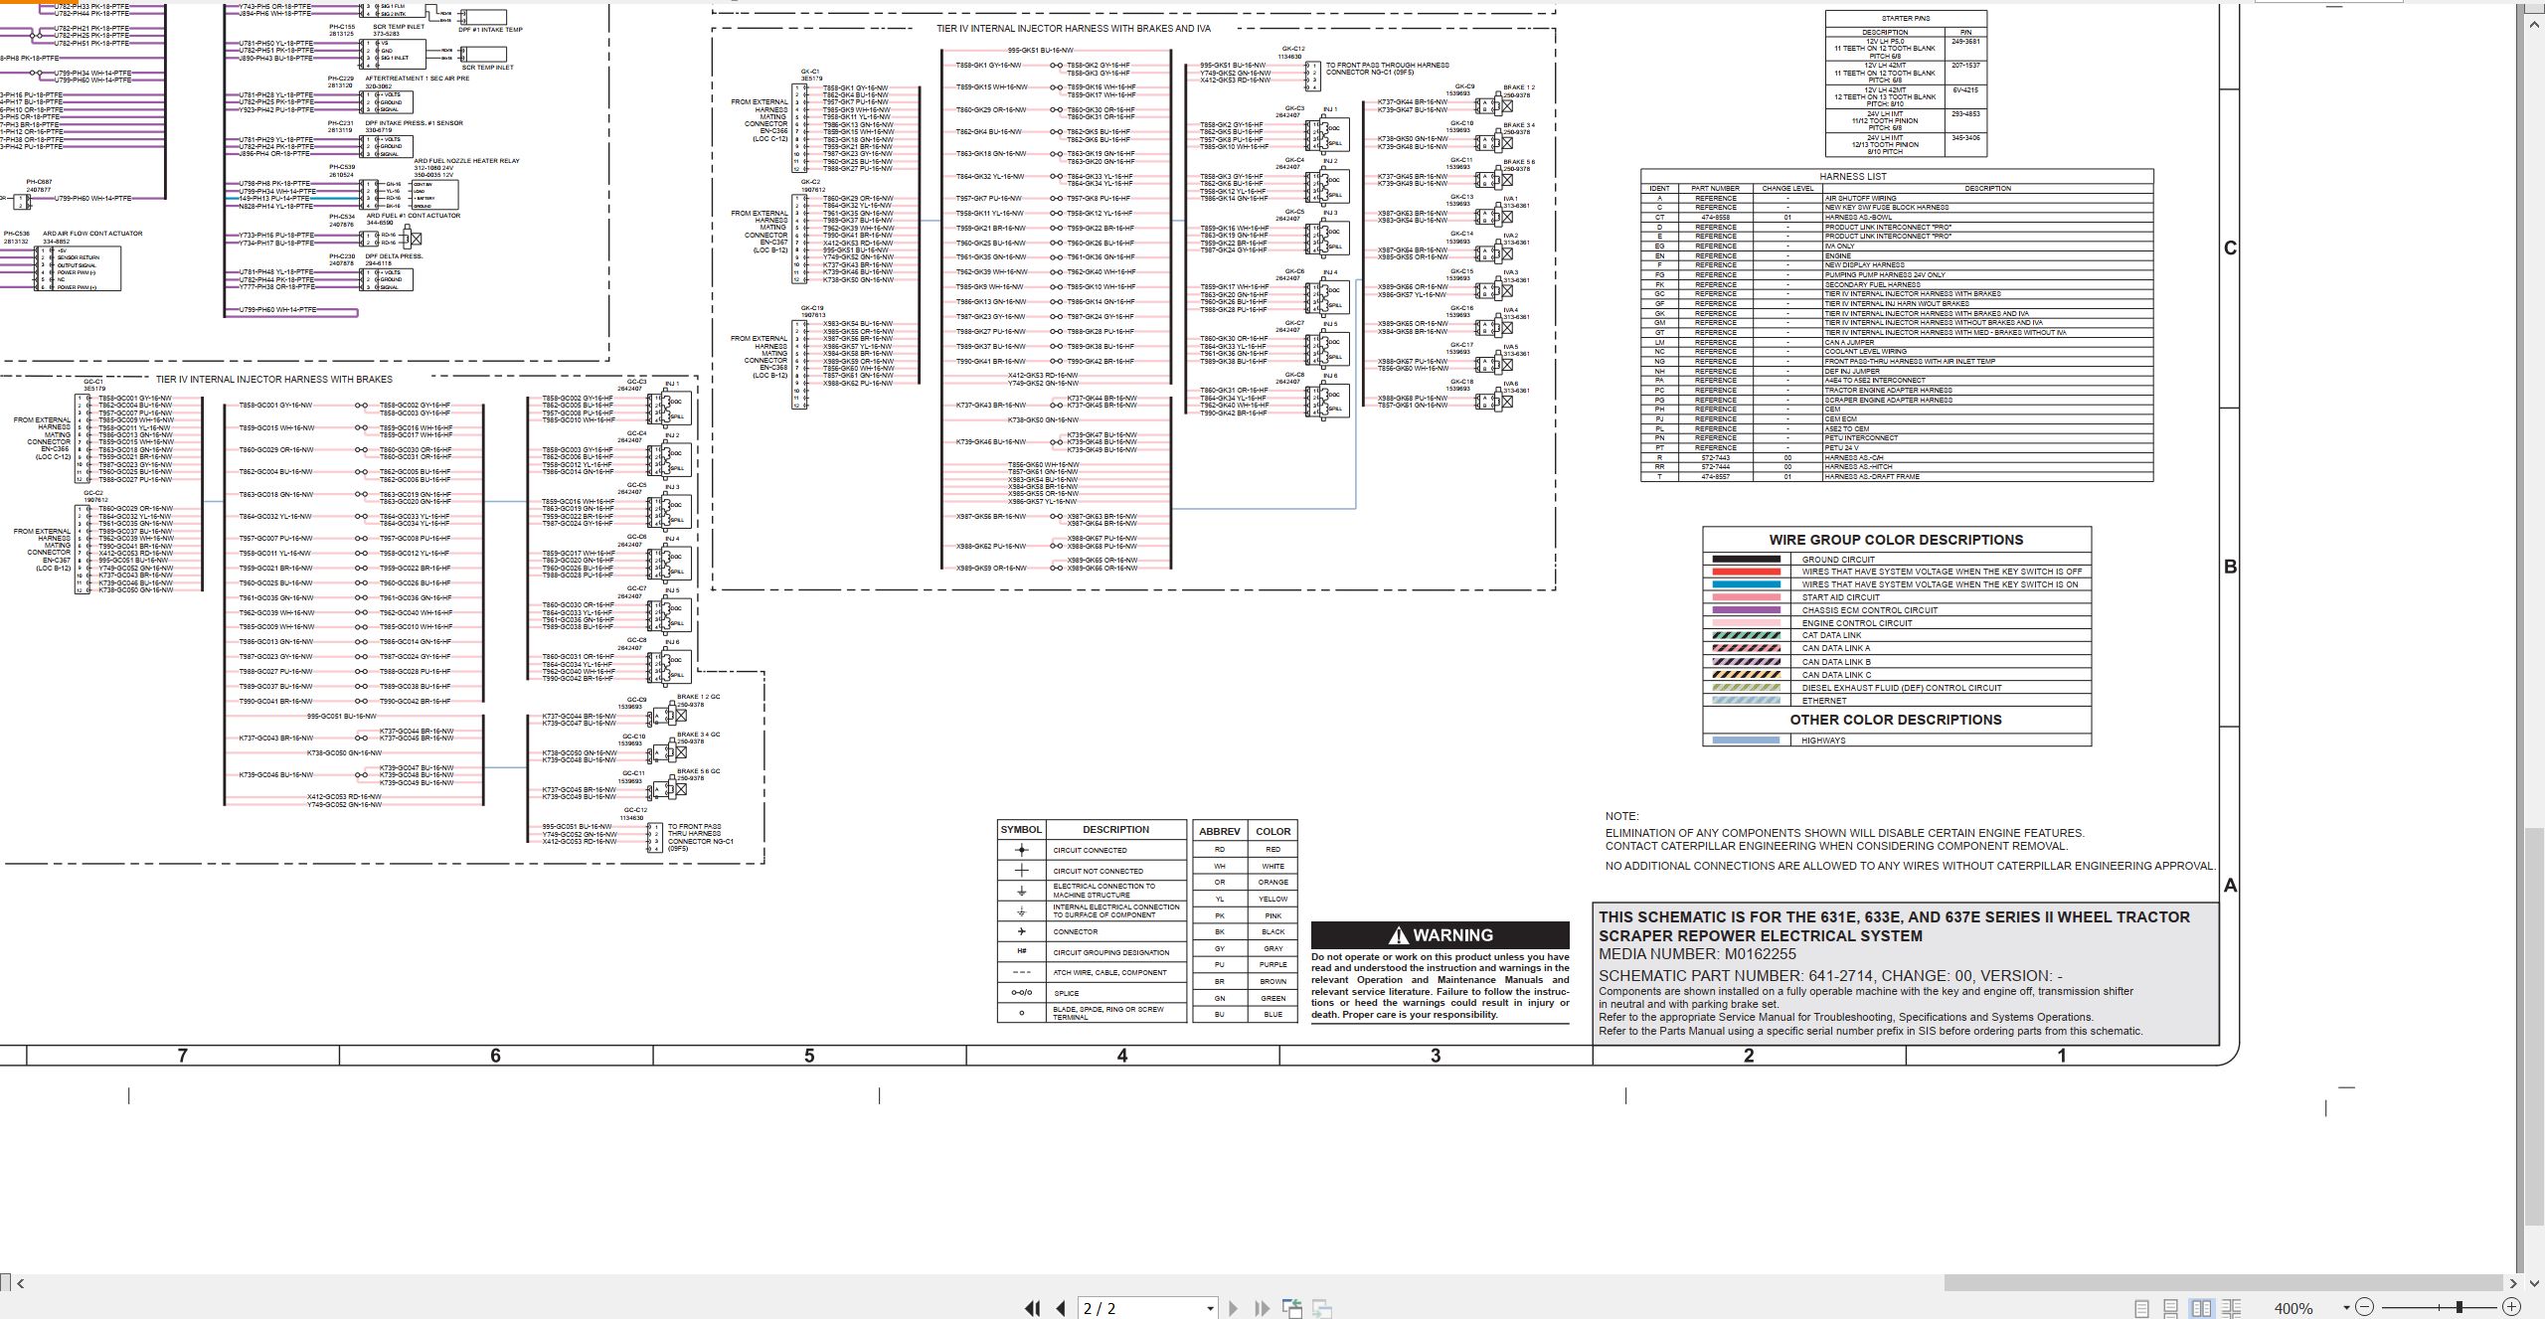This screenshot has height=1319, width=2545.
Task: Go to the first page
Action: coord(1032,1308)
